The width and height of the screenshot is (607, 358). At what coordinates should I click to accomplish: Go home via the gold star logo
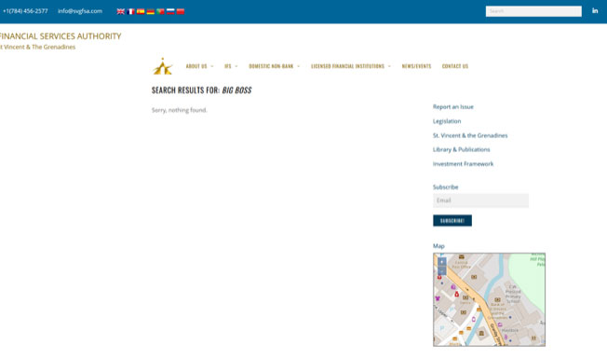[163, 66]
